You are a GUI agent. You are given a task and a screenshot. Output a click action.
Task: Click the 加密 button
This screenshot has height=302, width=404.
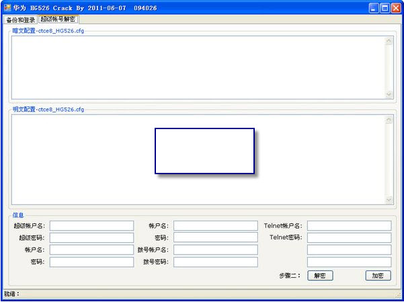pyautogui.click(x=378, y=276)
